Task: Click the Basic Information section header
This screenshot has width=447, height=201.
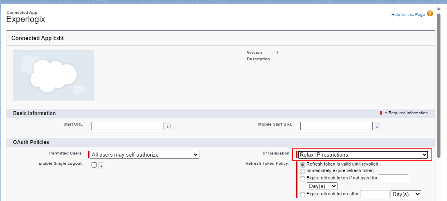Action: click(34, 113)
